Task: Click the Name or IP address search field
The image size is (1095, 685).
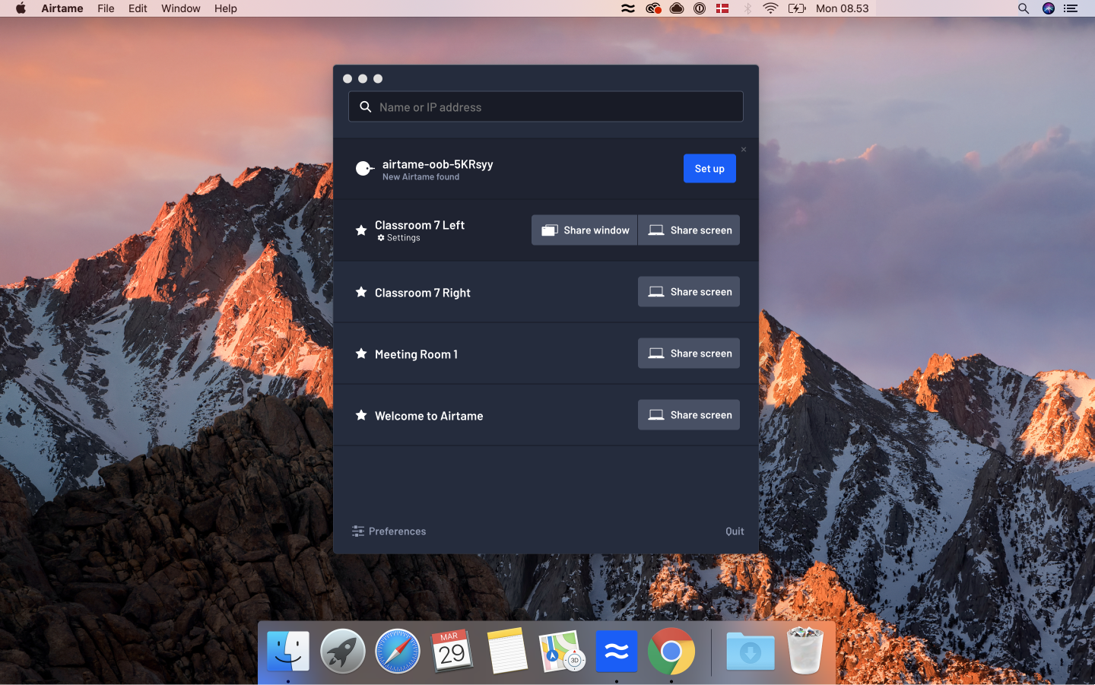Action: coord(546,106)
